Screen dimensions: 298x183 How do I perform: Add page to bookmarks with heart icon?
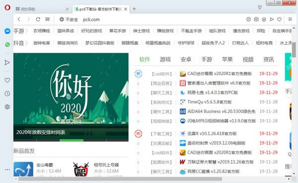click(279, 19)
